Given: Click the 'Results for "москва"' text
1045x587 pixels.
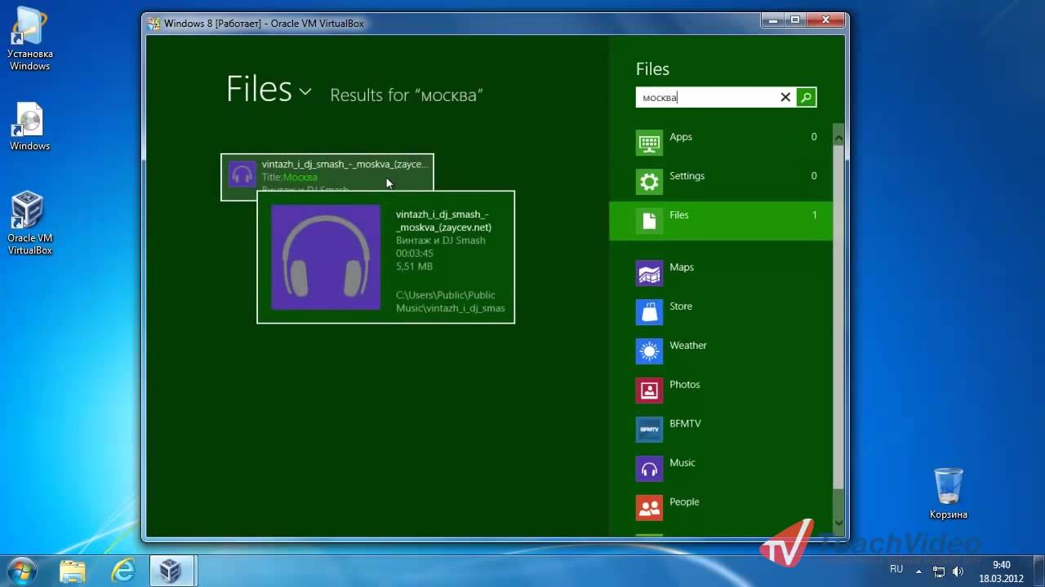Looking at the screenshot, I should coord(407,95).
